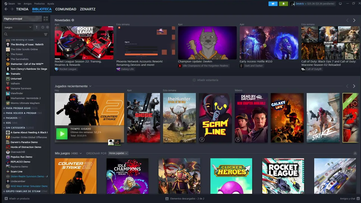Expand the Jugados recientemente dropdown
The height and width of the screenshot is (203, 361).
[x=90, y=86]
